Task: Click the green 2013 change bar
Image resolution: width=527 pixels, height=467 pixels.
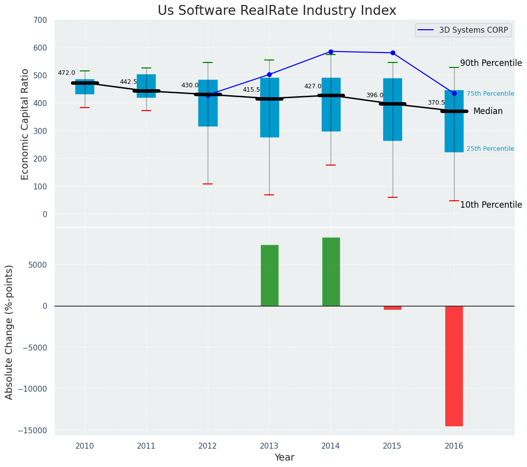Action: [269, 275]
